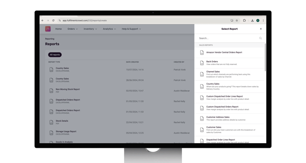
Task: Select the All reports filter pill
Action: [55, 55]
